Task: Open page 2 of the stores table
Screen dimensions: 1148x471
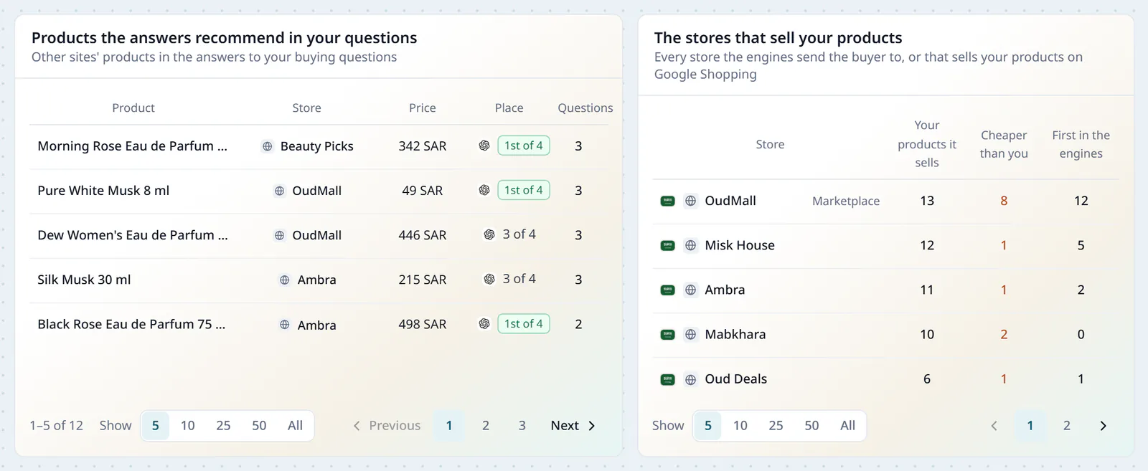Action: [1067, 426]
